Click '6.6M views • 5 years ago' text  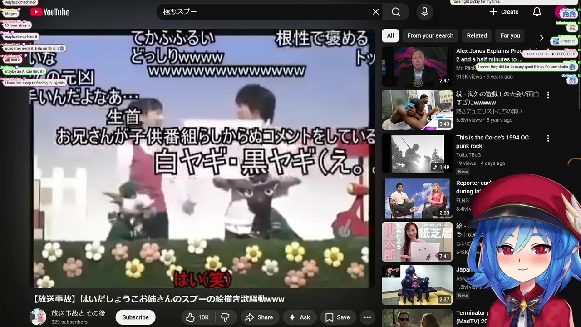484,120
